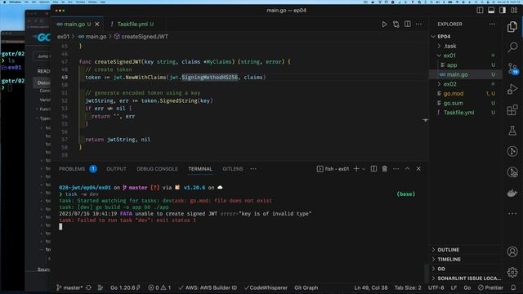Synchronize changes icon in status bar

89,287
